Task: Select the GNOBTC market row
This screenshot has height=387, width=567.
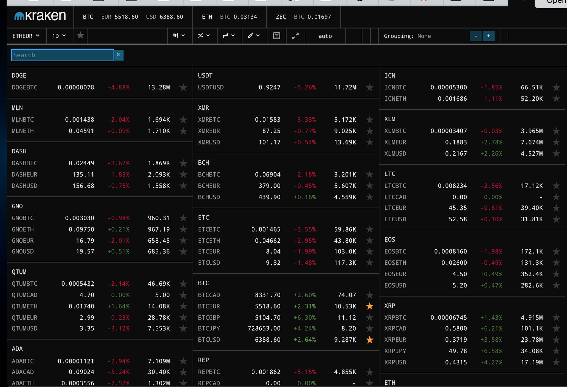Action: (100, 218)
